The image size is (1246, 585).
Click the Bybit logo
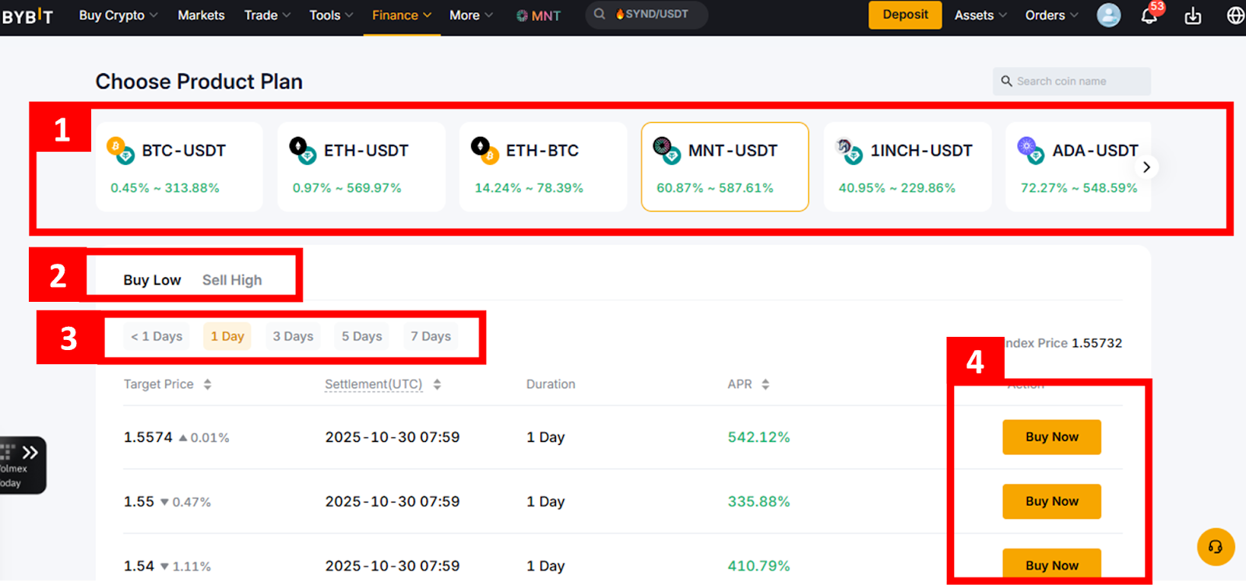tap(27, 16)
